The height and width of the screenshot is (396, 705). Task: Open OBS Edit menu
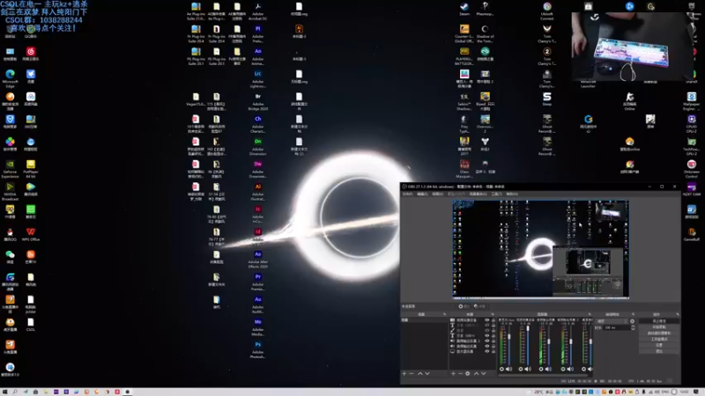pos(422,194)
